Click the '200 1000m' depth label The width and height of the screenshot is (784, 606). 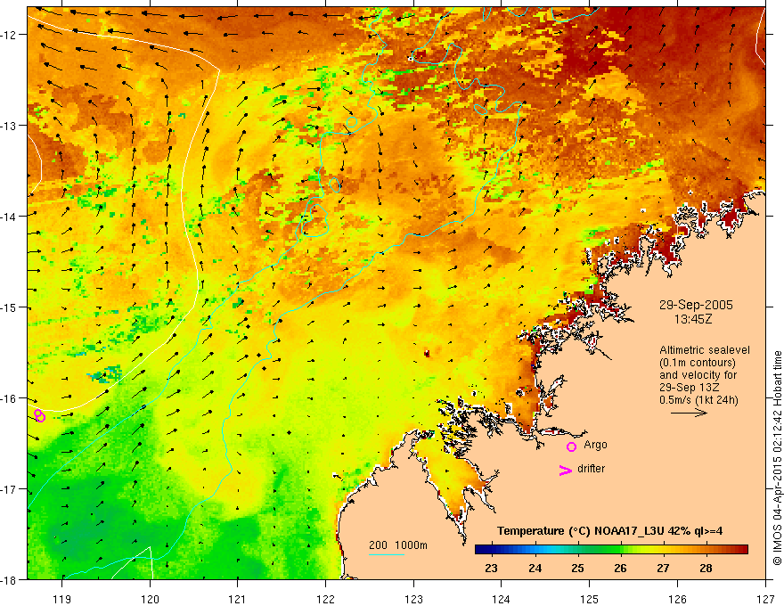tap(398, 545)
